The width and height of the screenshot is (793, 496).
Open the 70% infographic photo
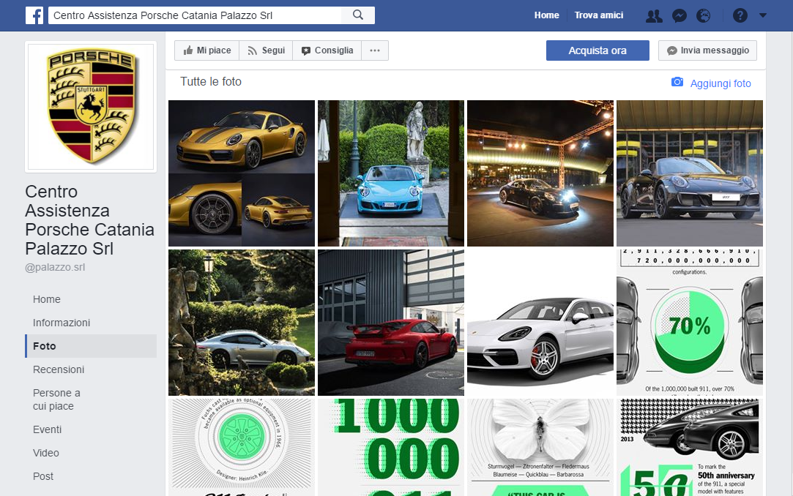tap(690, 322)
